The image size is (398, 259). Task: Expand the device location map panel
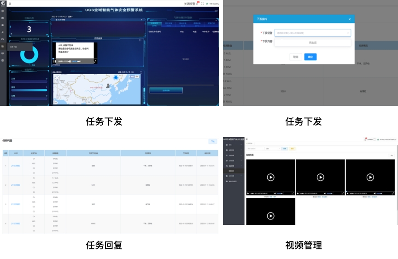point(141,72)
